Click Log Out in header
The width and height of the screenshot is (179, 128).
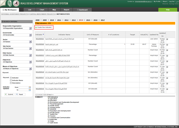tap(172, 1)
